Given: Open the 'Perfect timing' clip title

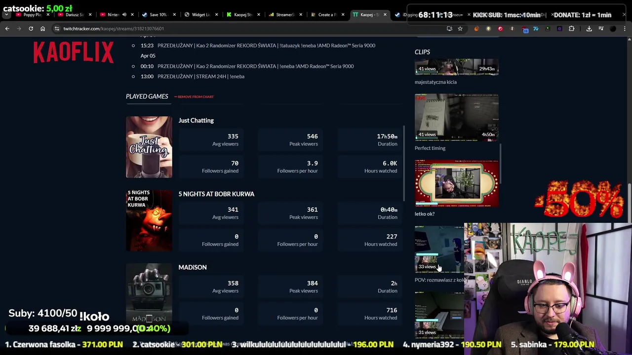Looking at the screenshot, I should pos(430,148).
